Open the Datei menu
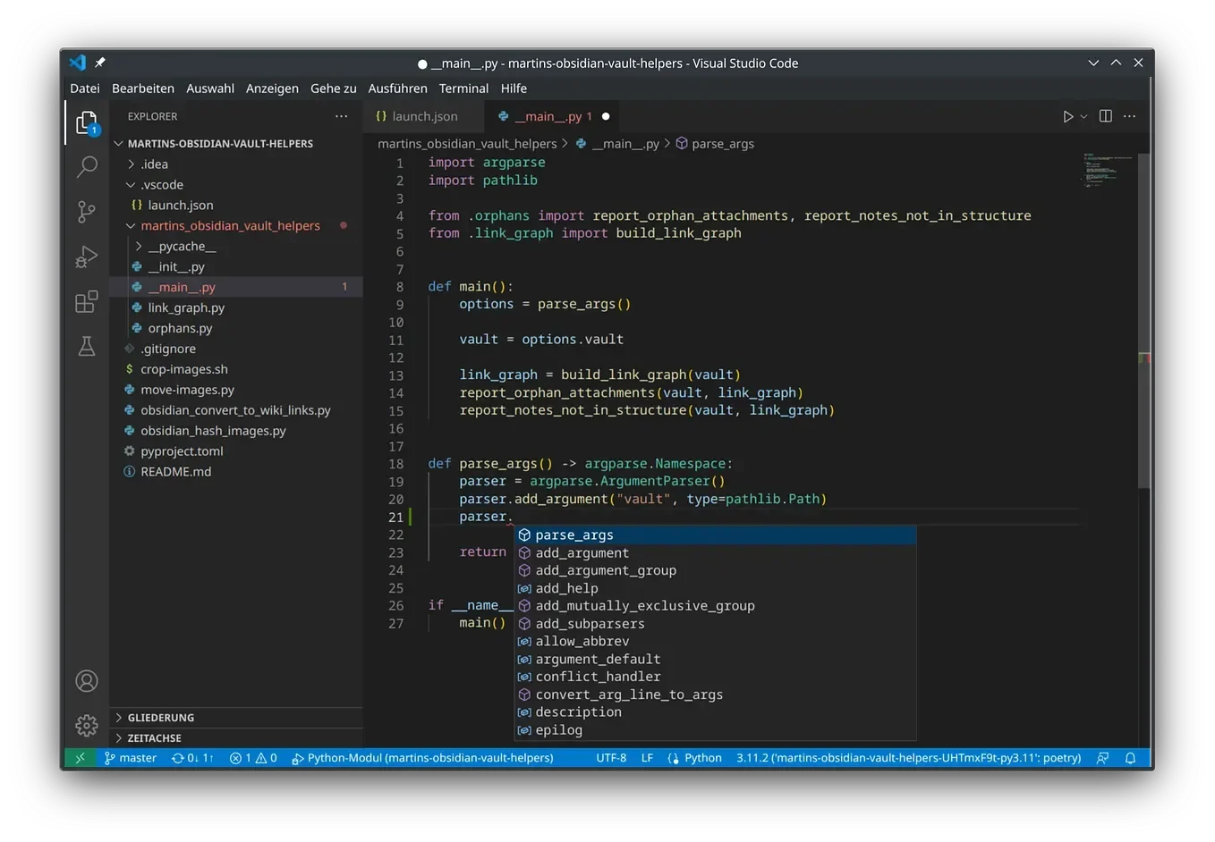Viewport: 1215px width, 842px height. [85, 88]
